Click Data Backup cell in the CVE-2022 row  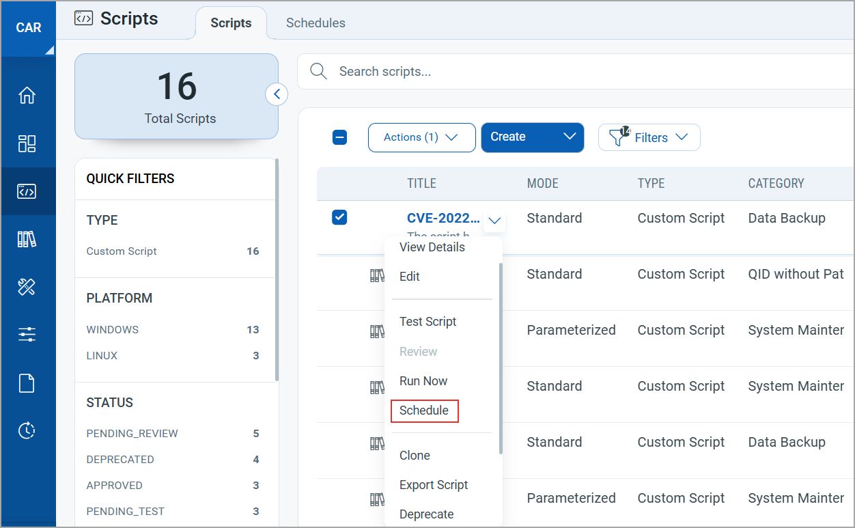tap(787, 219)
